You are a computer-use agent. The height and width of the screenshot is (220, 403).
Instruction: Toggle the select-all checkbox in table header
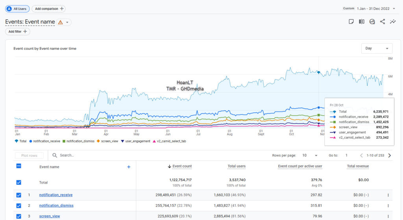tap(19, 166)
